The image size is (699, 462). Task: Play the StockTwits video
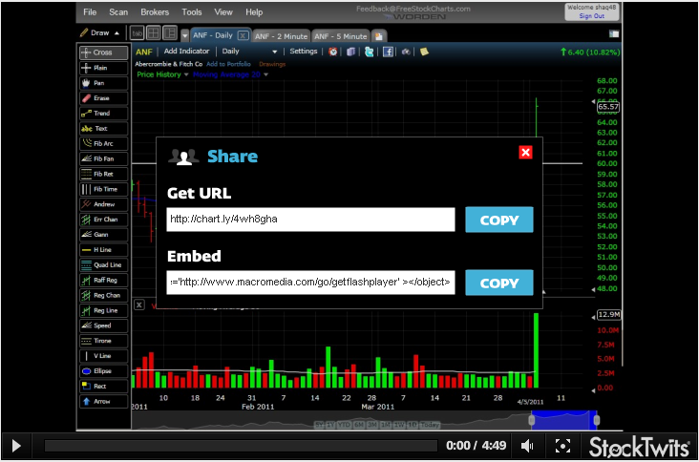coord(16,446)
